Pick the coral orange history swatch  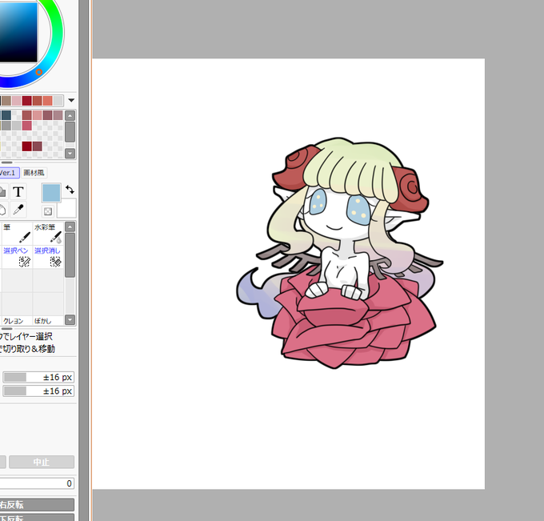pos(47,101)
